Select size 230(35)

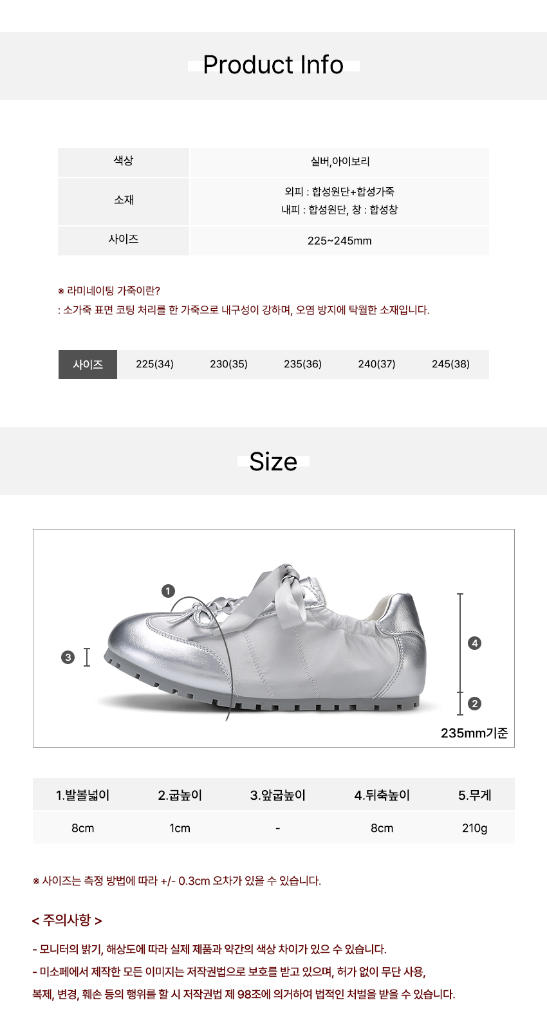228,364
